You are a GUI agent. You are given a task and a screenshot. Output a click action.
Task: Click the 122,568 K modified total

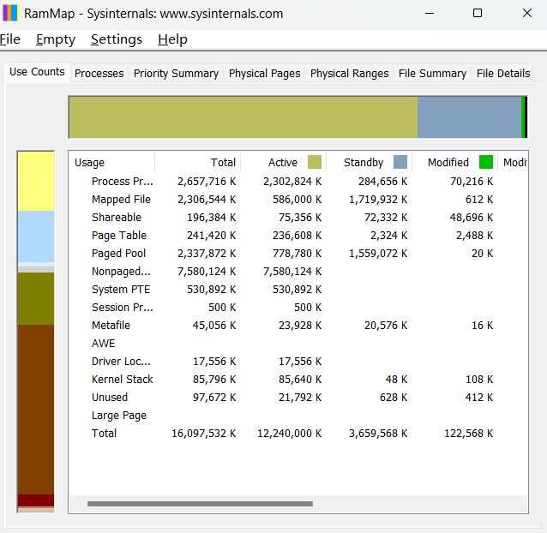[468, 434]
